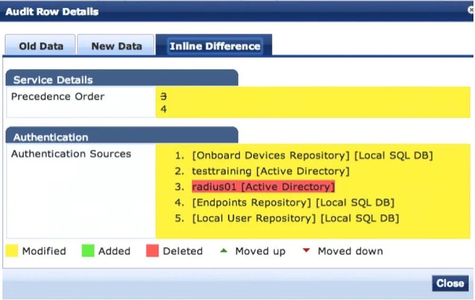Viewport: 475px width, 300px height.
Task: Click the Service Details section header
Action: (x=122, y=78)
